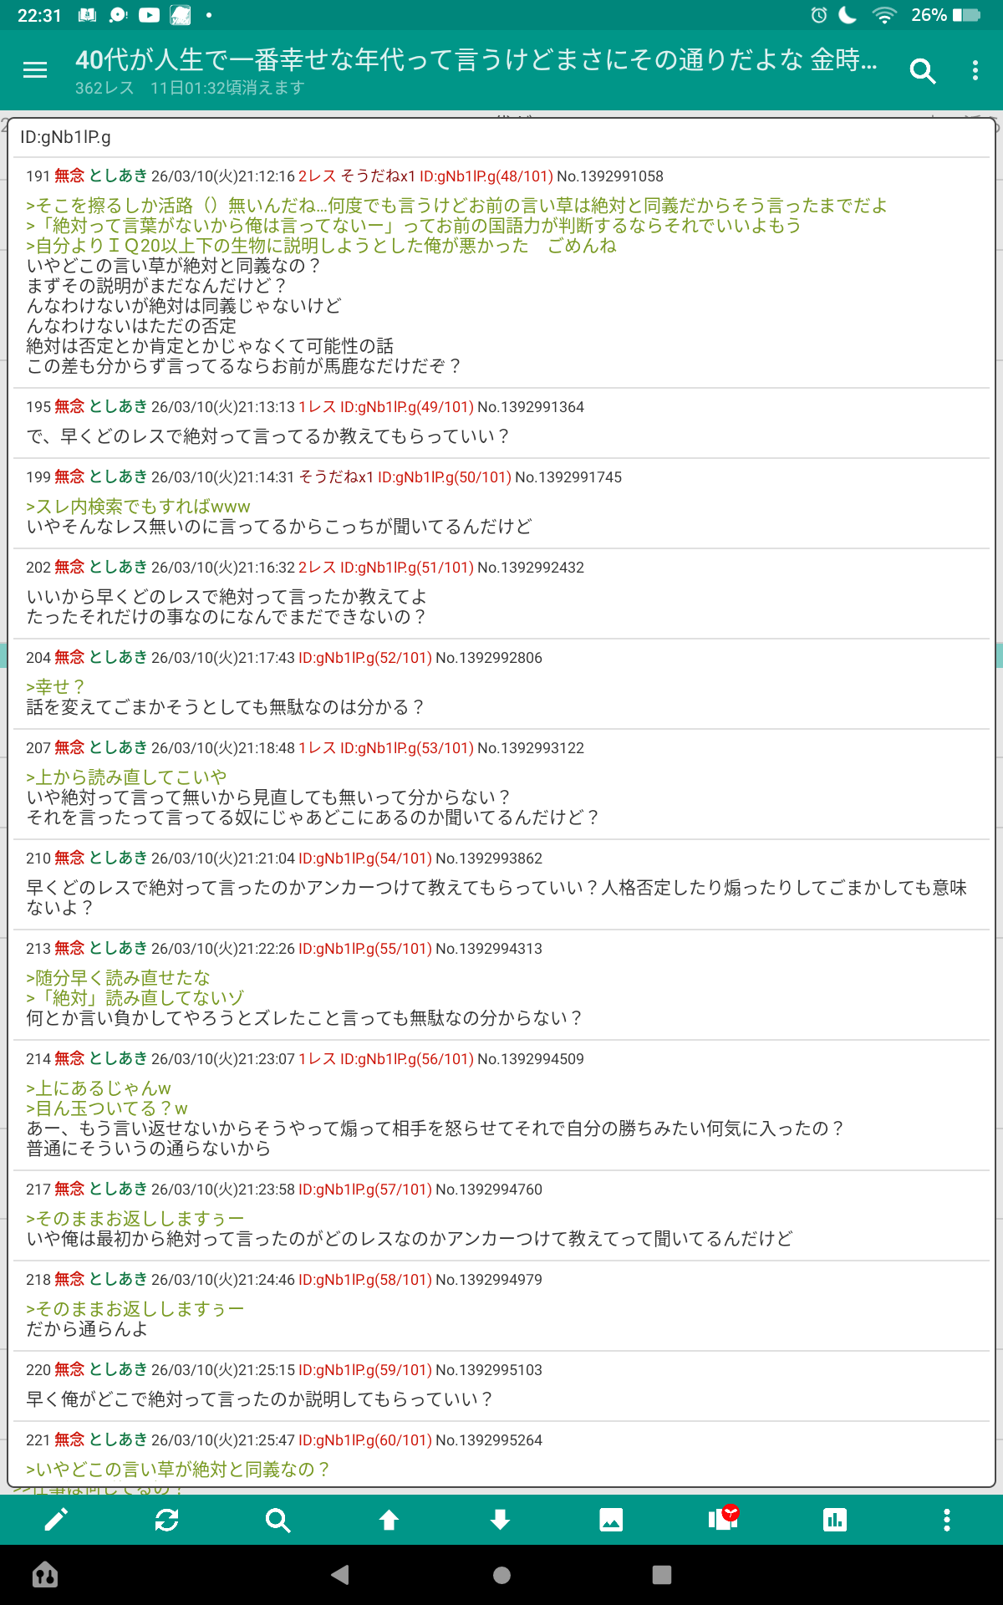The height and width of the screenshot is (1605, 1003).
Task: Tap "そうだねx1" on post 199
Action: 336,477
